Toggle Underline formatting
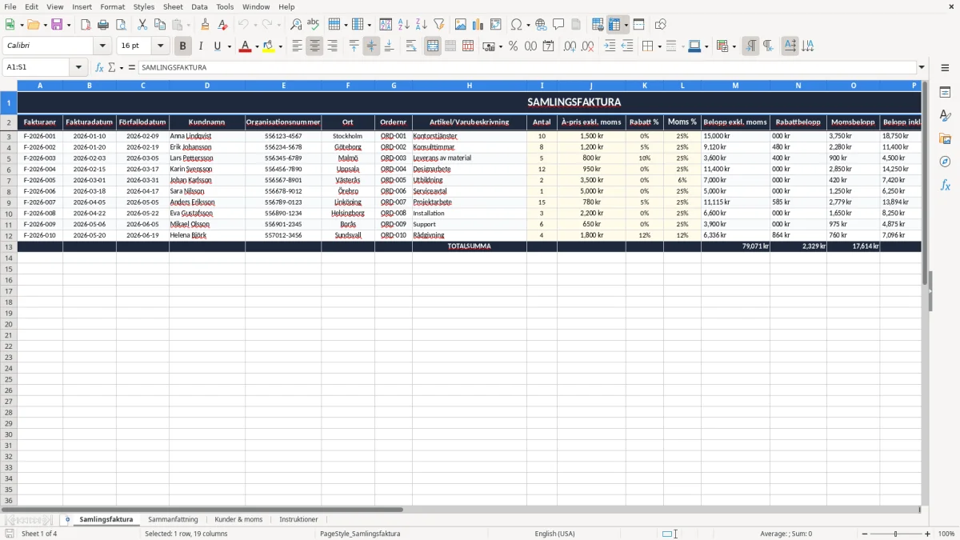This screenshot has height=540, width=960. point(217,46)
